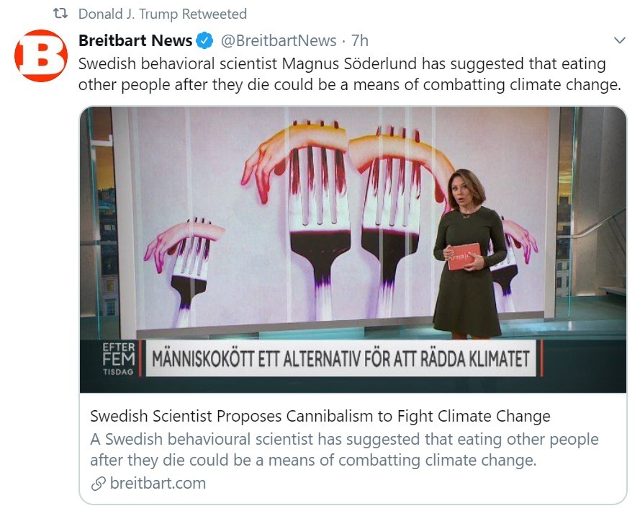Click the link chain icon beside breitbart.com

pos(98,484)
